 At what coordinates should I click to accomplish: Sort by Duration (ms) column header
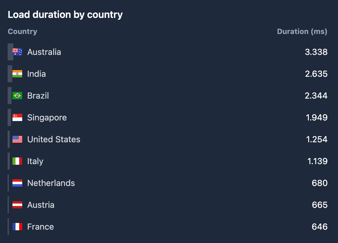[302, 32]
